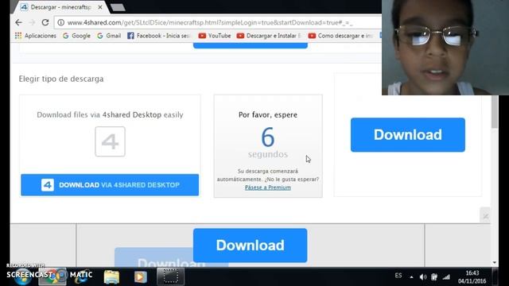Open the network signal tray icon
The height and width of the screenshot is (286, 509).
[x=446, y=277]
